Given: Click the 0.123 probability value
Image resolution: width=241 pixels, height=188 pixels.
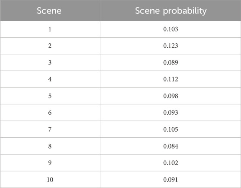Looking at the screenshot, I should click(x=171, y=46).
